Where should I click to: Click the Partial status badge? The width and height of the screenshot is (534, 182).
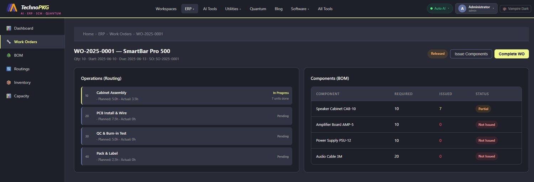coord(483,109)
